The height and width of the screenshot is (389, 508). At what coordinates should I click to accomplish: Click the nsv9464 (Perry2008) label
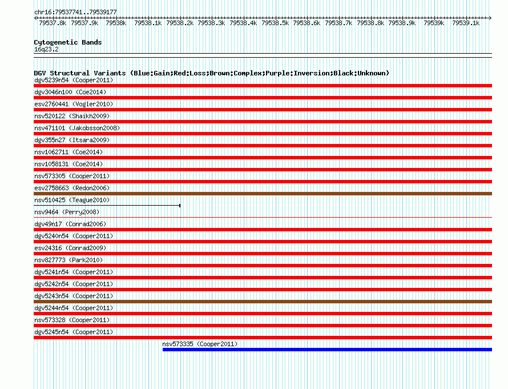(67, 212)
